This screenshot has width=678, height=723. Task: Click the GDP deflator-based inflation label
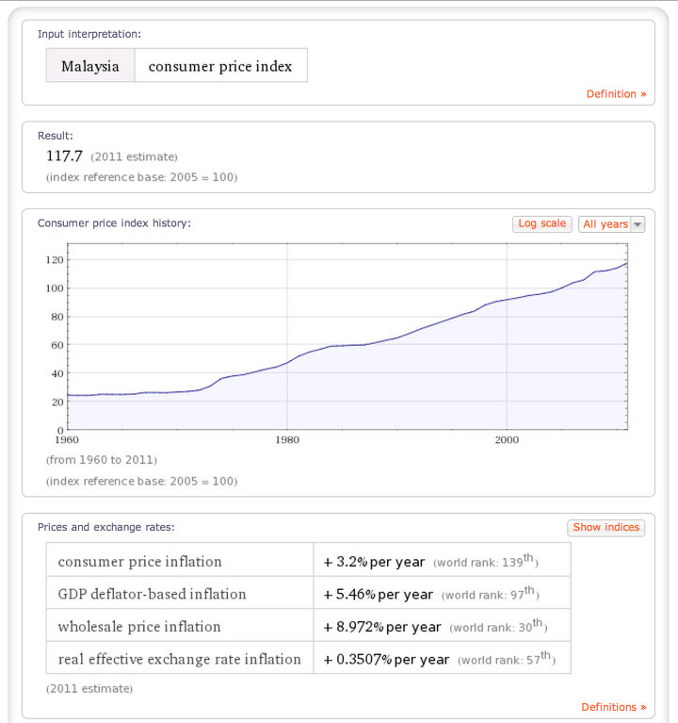coord(152,594)
